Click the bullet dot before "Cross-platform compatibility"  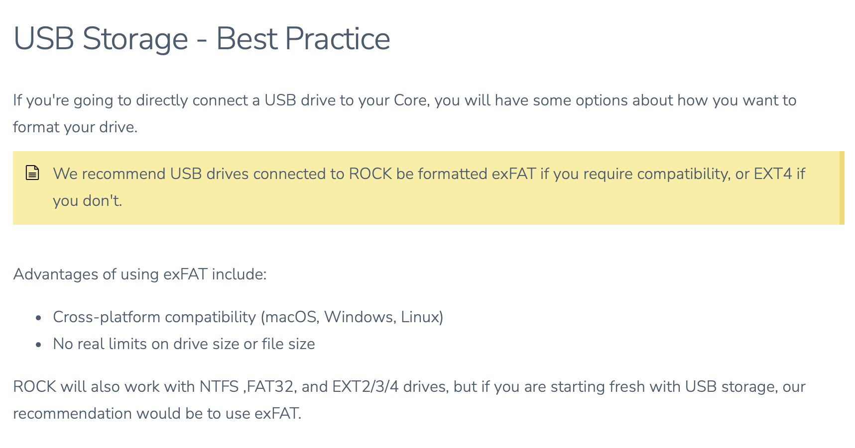[38, 318]
